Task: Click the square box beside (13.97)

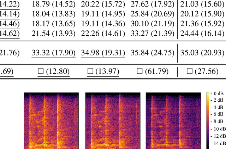Action: point(90,71)
